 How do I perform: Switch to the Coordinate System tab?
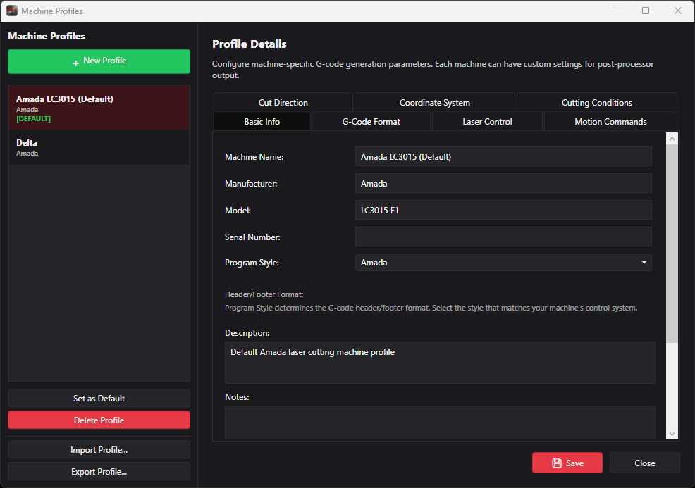pos(434,102)
